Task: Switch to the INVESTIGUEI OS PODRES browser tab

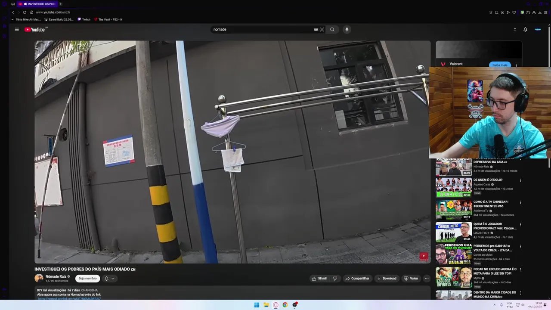Action: (37, 4)
